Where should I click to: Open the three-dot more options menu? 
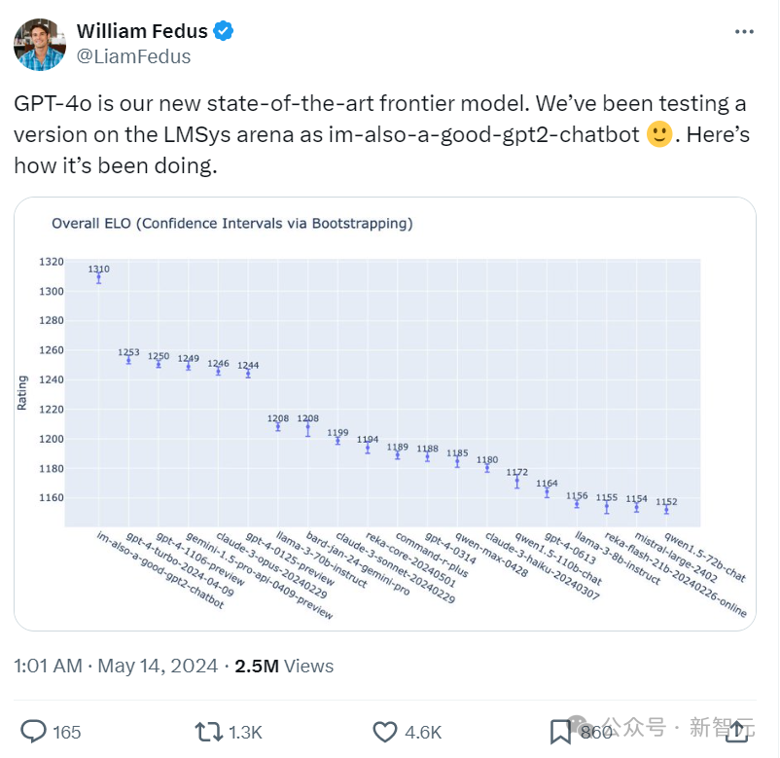[x=744, y=32]
